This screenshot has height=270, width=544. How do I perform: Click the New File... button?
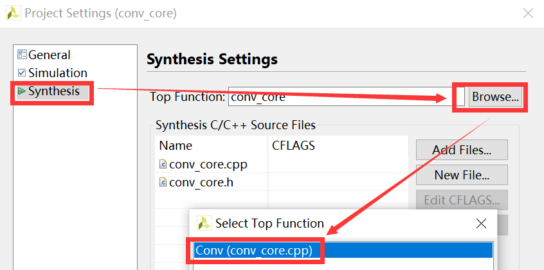(462, 175)
